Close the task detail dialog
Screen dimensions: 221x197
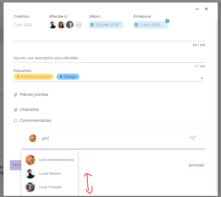[x=206, y=9]
